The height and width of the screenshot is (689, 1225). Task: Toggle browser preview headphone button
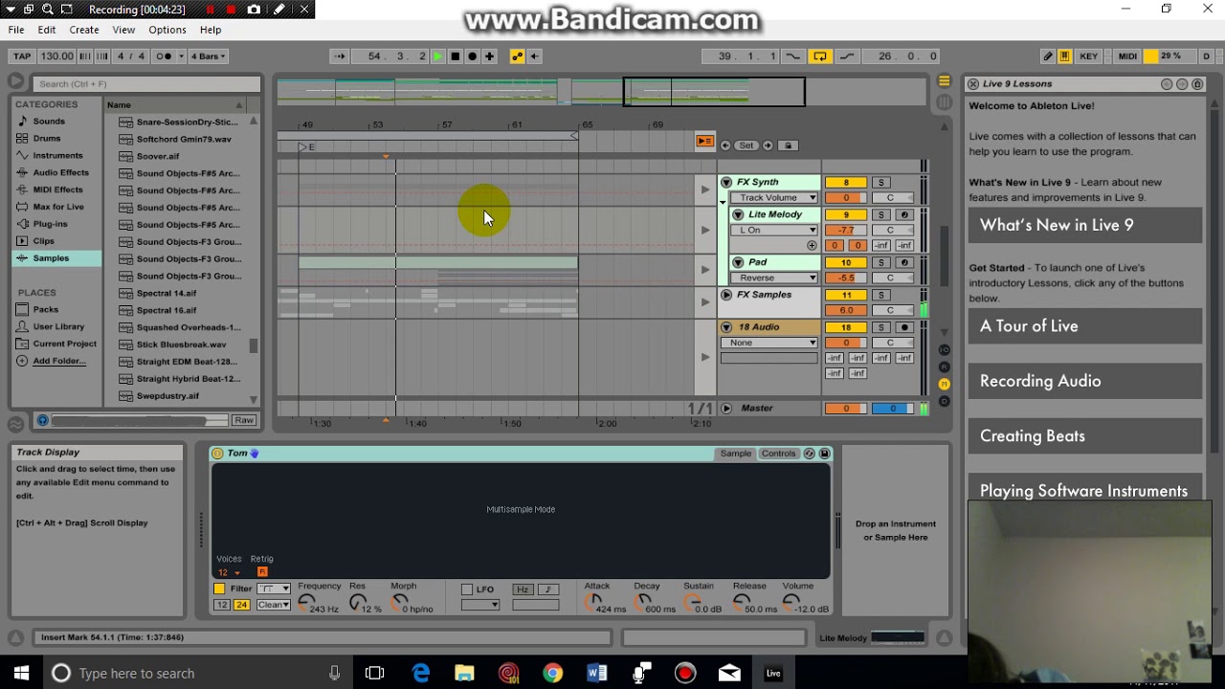42,420
